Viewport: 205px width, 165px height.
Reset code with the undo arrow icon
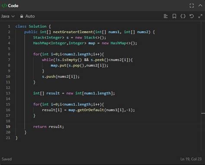tap(192, 16)
